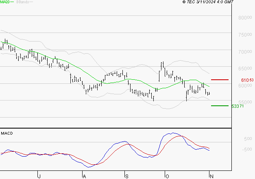Click the N month marker on time axis
255x179 pixels.
(x=211, y=176)
